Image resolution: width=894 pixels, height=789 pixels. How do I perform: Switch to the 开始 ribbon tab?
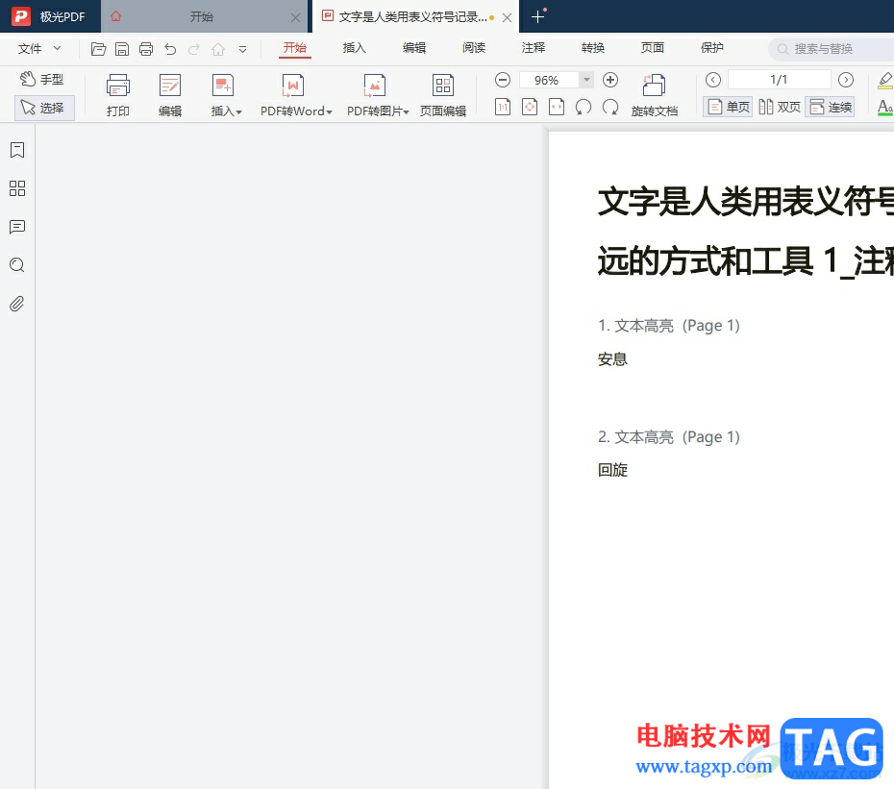[295, 48]
